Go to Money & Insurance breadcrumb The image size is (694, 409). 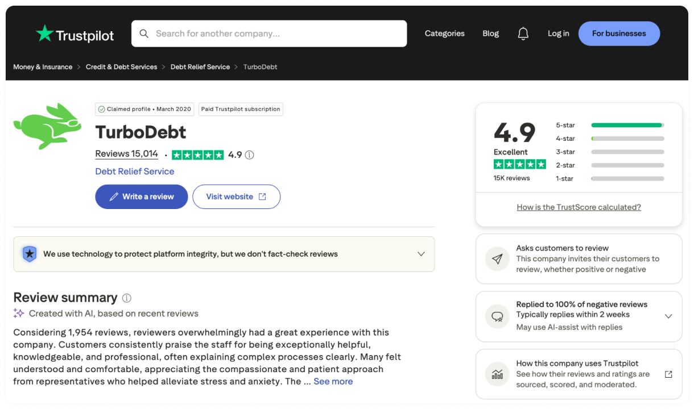coord(43,67)
